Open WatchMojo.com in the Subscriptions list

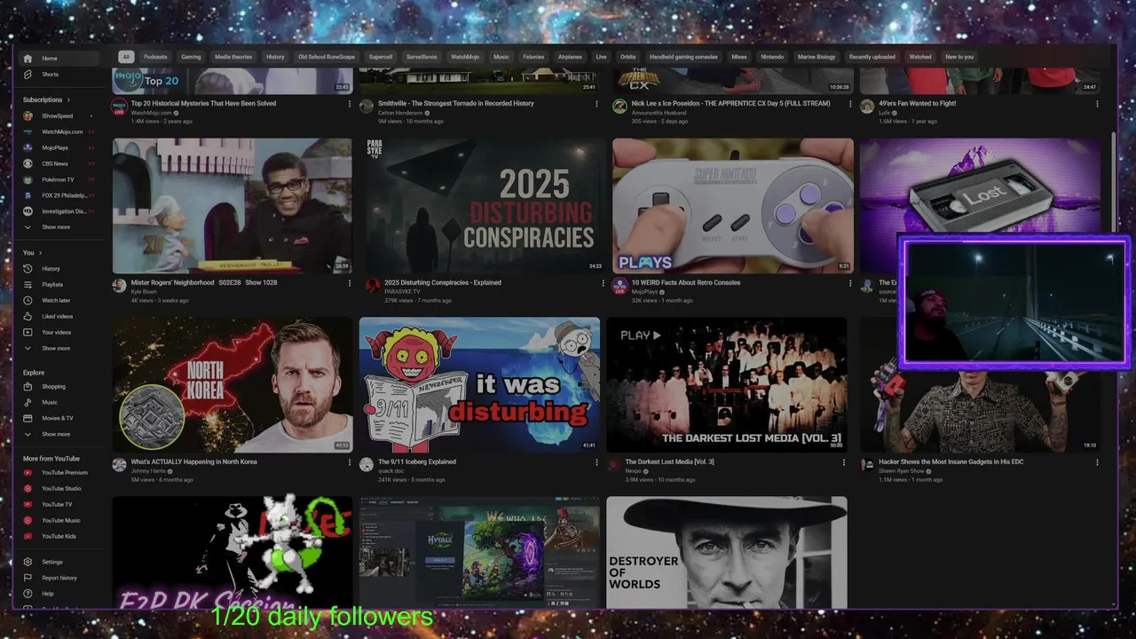(x=60, y=132)
